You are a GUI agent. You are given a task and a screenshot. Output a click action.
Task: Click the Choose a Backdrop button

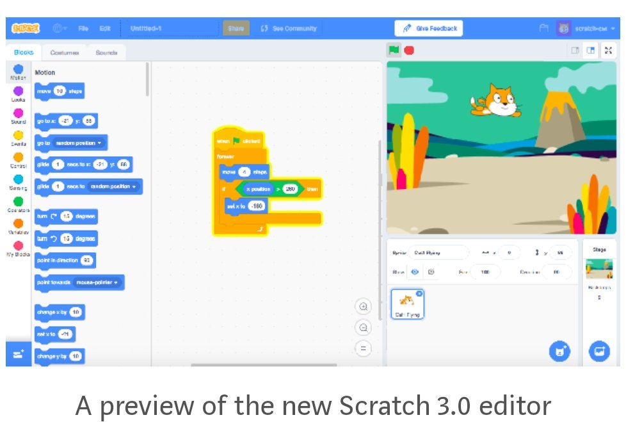pyautogui.click(x=599, y=351)
